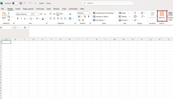Image resolution: width=173 pixels, height=99 pixels.
Task: Click the formula bar input area
Action: coord(101,32)
